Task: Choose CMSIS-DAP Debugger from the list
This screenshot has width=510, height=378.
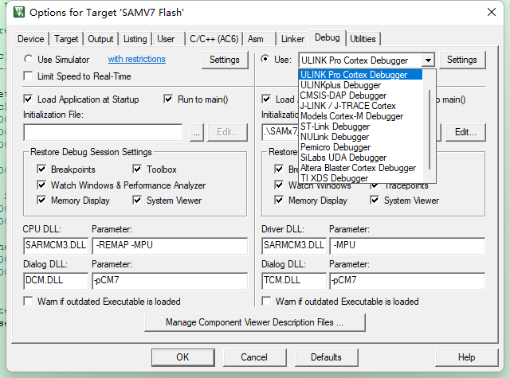Action: [x=343, y=95]
